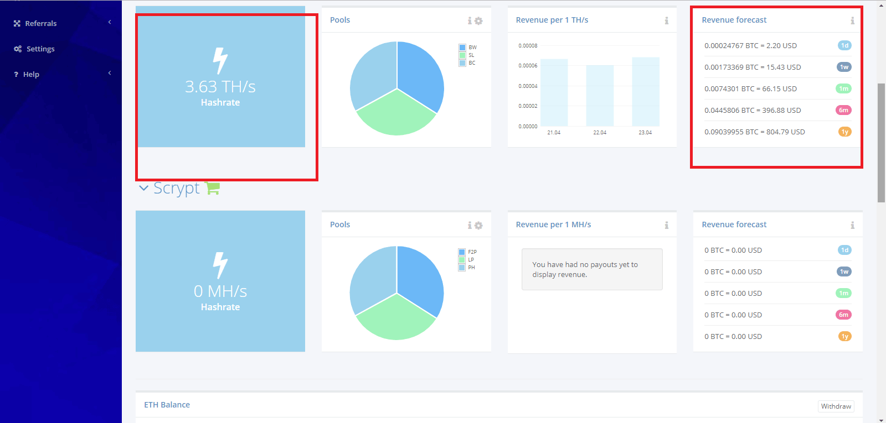Click the 1d badge beside 2.20 USD
This screenshot has height=423, width=886.
844,45
